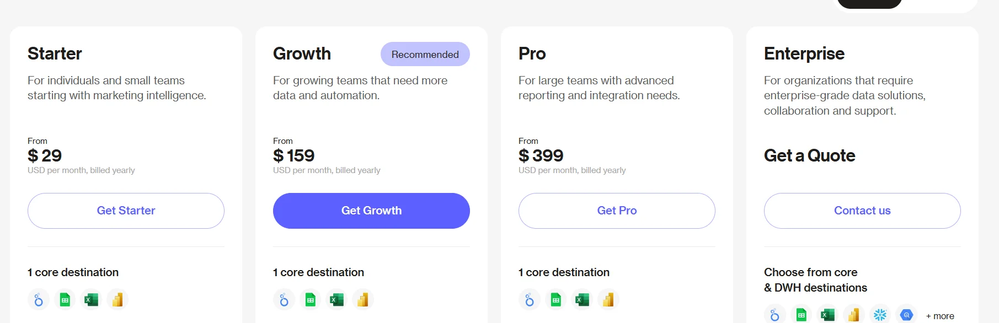Click the Get Starter button

[126, 211]
